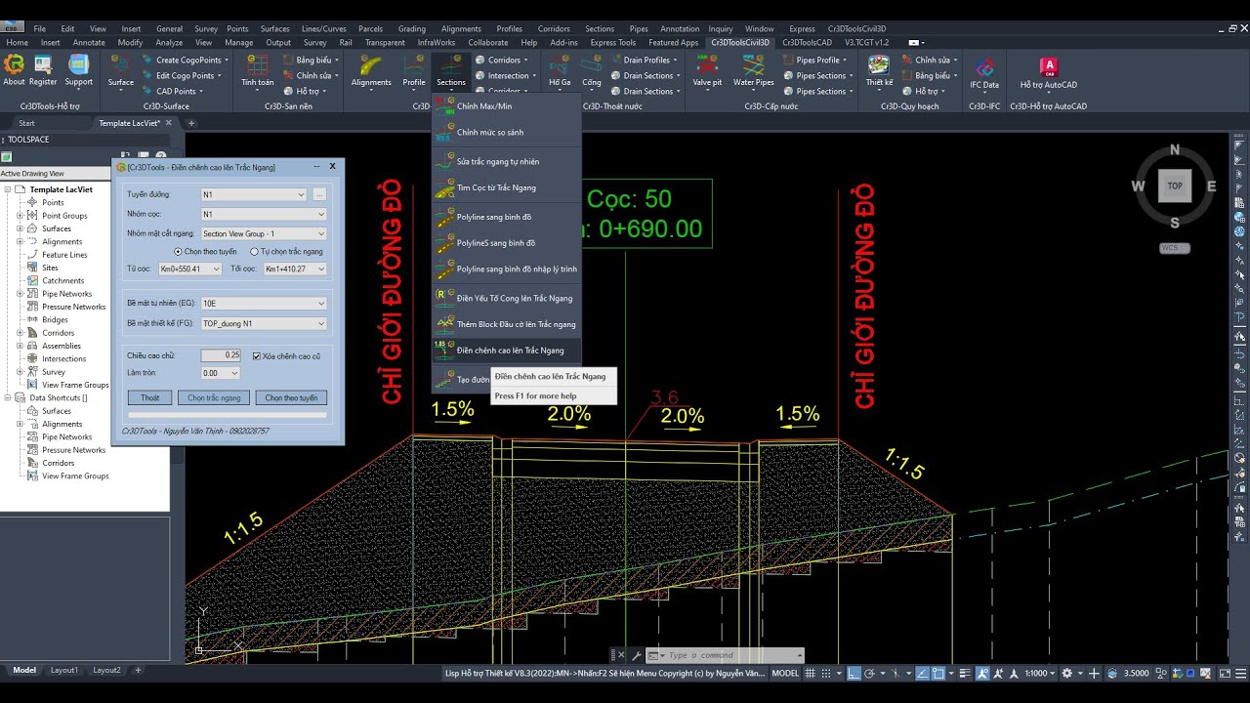
Task: Switch to the Layout1 tab
Action: (63, 671)
